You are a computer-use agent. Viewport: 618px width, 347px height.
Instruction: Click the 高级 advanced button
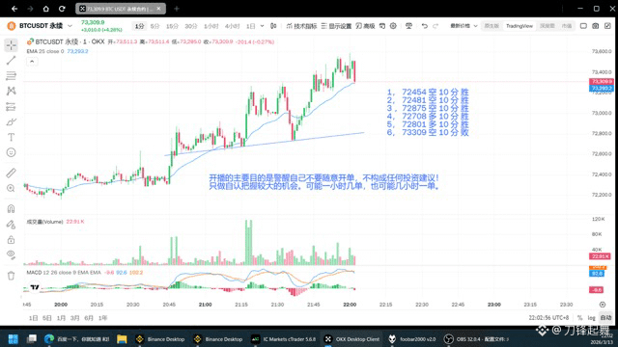click(365, 26)
